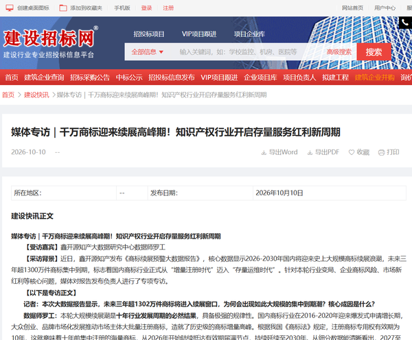This screenshot has width=412, height=340.
Task: Open 招标采购公告 in navigation bar
Action: [x=90, y=77]
